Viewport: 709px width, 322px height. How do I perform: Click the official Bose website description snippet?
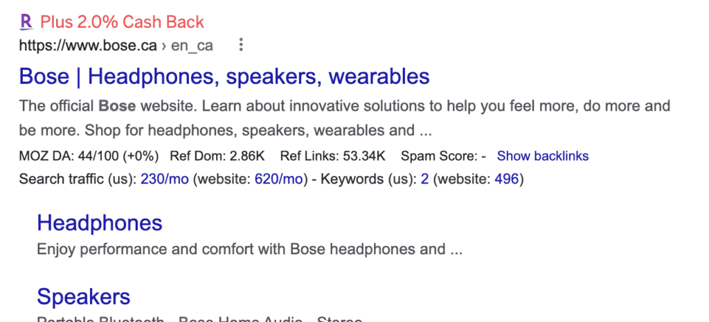(344, 118)
